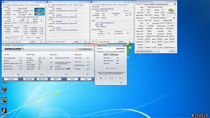Click the Core Speed value in CPU-Z
The height and width of the screenshot is (118, 210).
point(16,28)
